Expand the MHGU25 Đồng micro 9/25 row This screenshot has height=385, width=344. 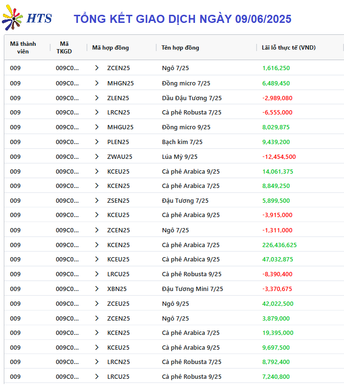(97, 127)
